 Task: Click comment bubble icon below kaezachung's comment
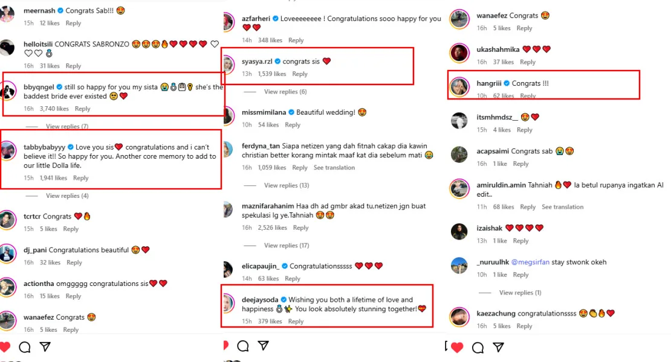(478, 348)
